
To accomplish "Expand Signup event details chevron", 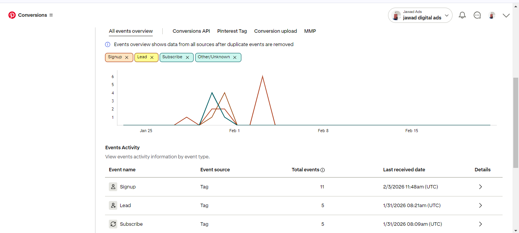I will pyautogui.click(x=480, y=187).
